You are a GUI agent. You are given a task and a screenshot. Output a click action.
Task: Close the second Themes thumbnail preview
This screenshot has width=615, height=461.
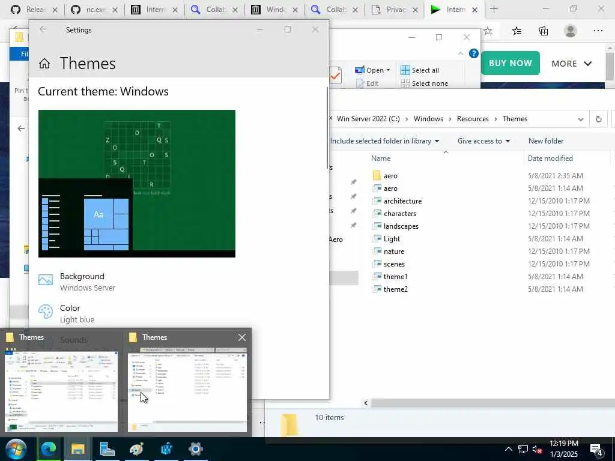(x=241, y=337)
